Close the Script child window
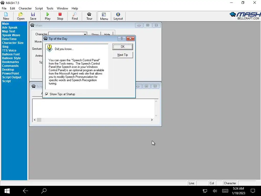This screenshot has height=196, width=261. pos(155,86)
